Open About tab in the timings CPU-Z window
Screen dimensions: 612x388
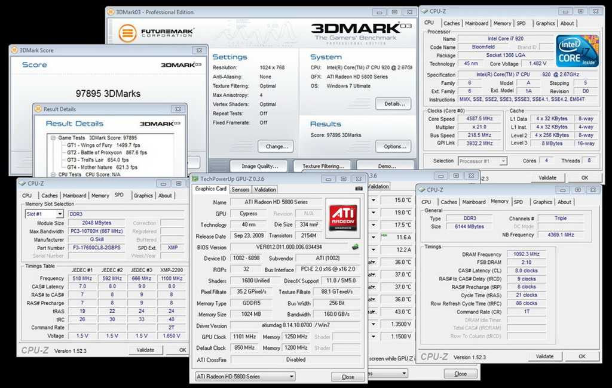(x=564, y=202)
